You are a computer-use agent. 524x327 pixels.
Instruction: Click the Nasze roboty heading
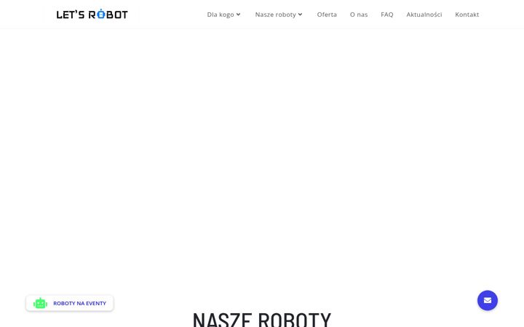point(262,319)
